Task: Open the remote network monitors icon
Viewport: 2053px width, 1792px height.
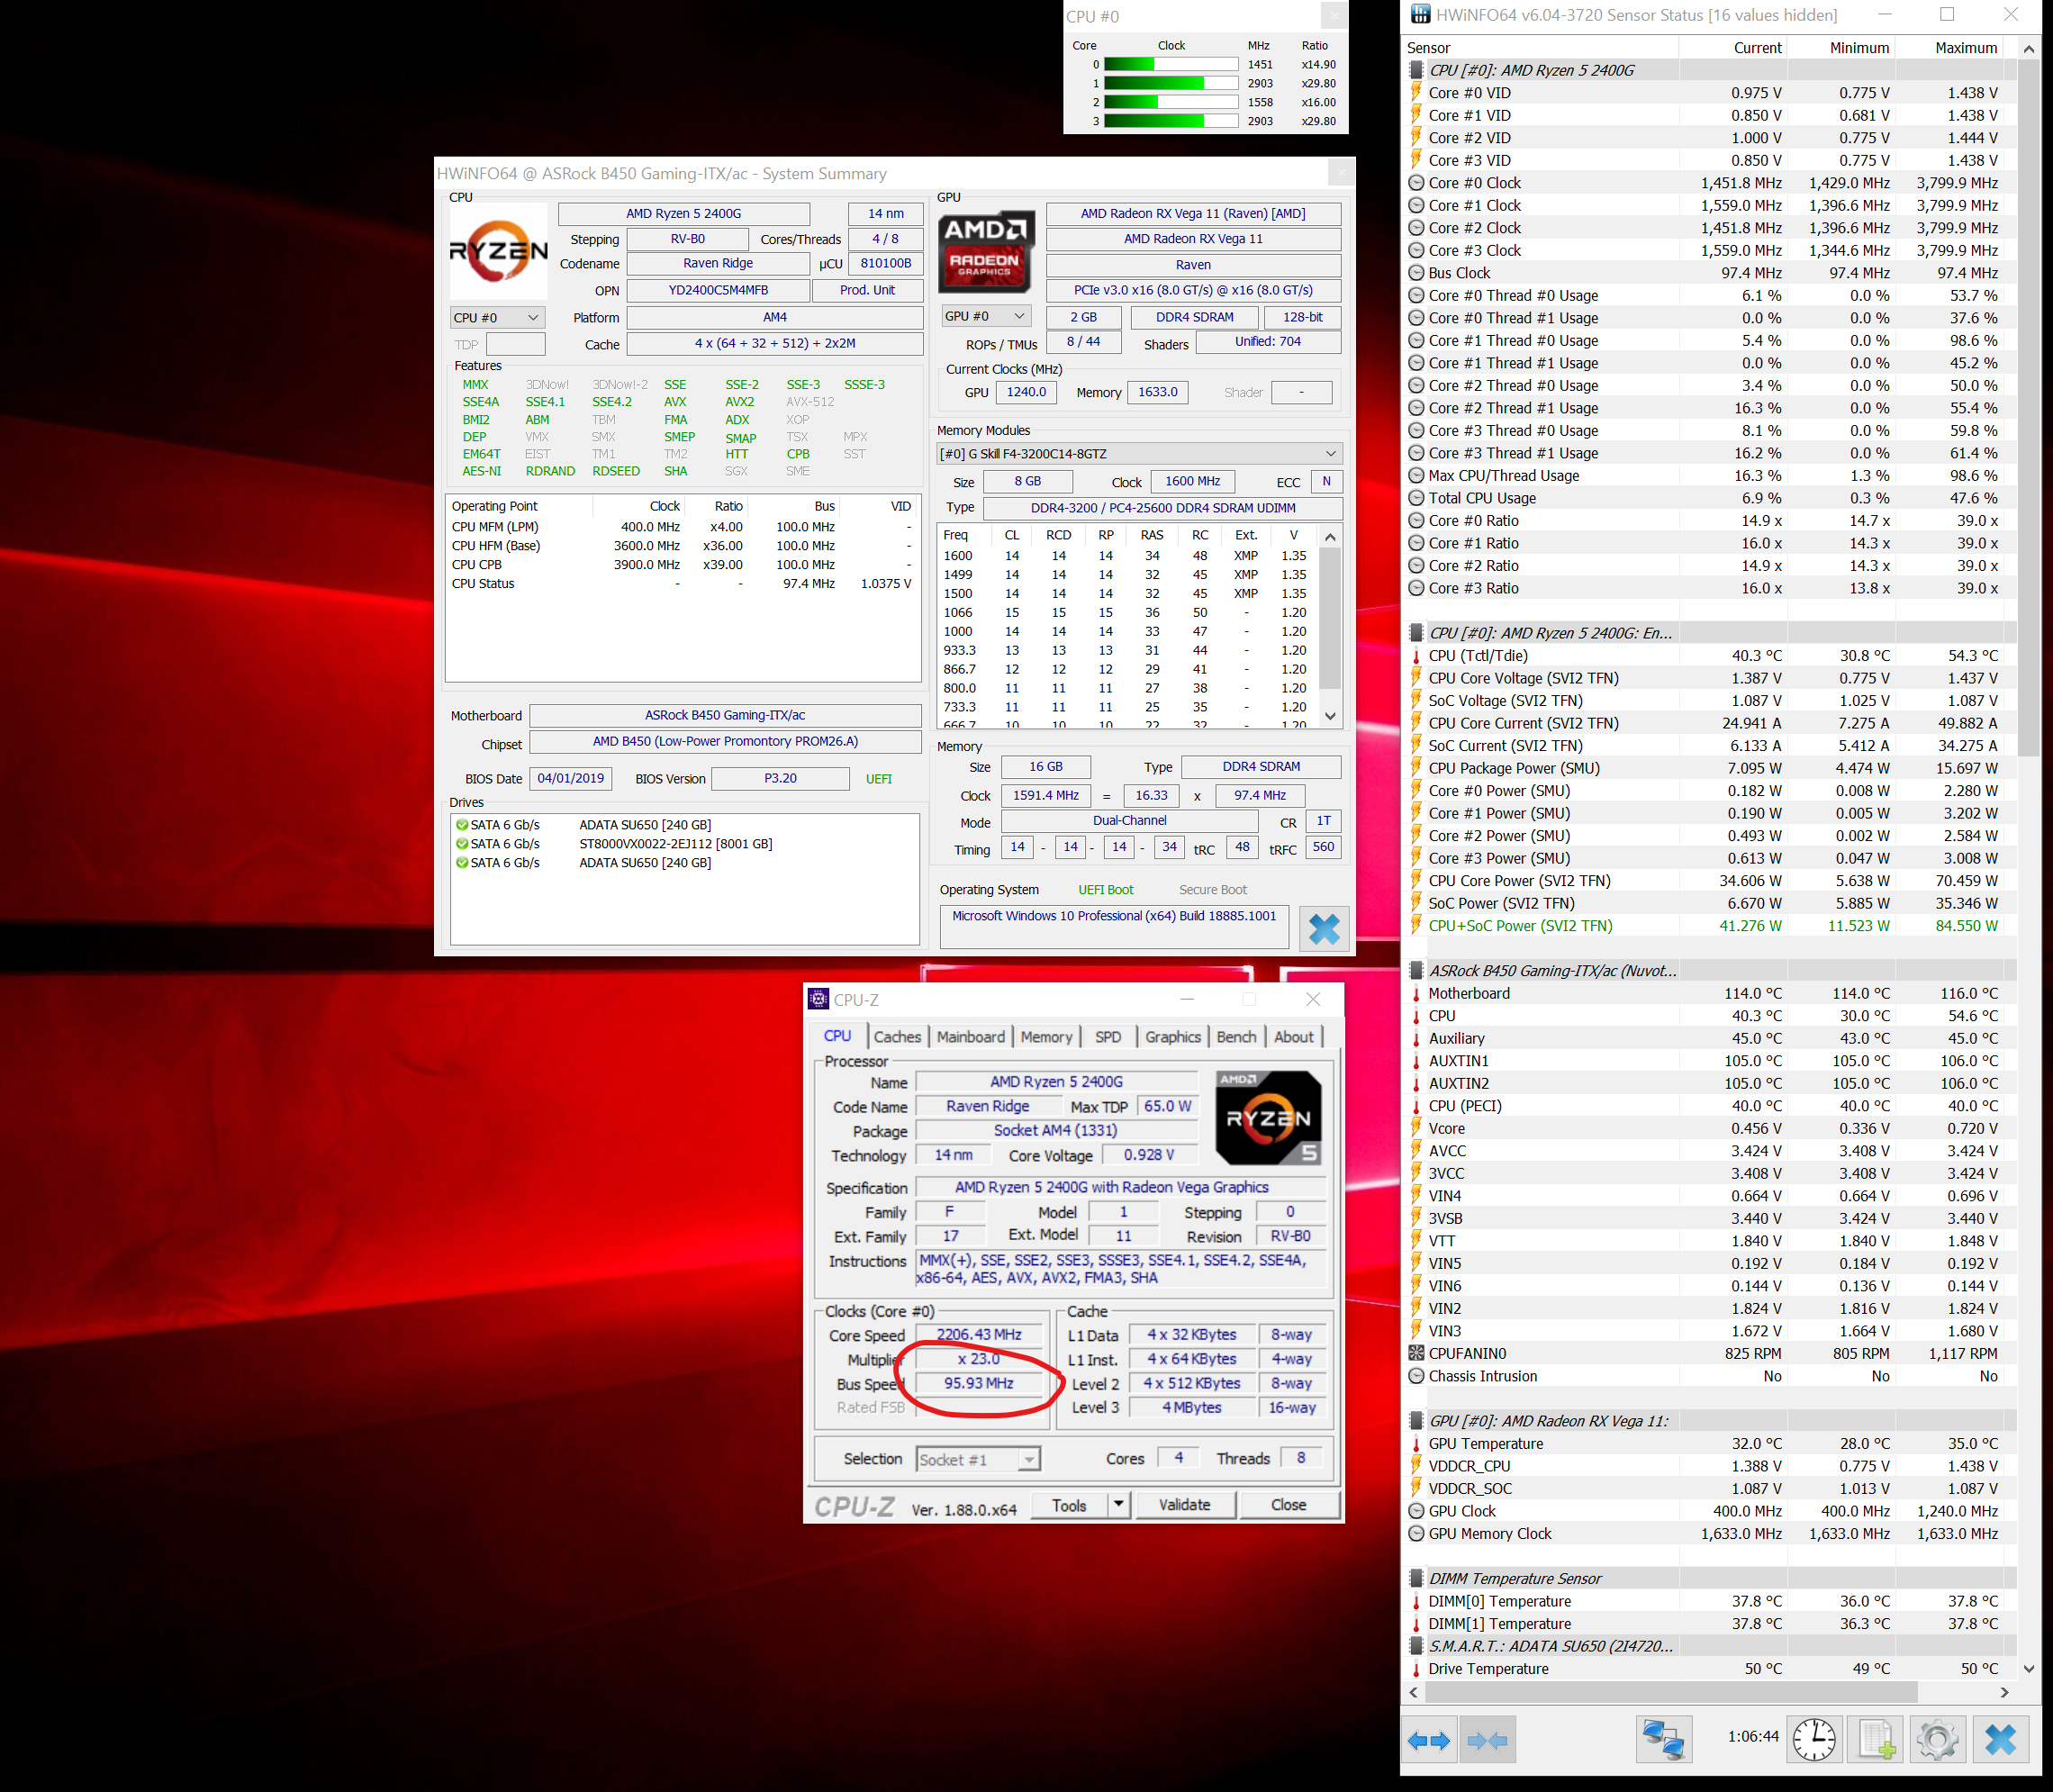Action: 1663,1741
